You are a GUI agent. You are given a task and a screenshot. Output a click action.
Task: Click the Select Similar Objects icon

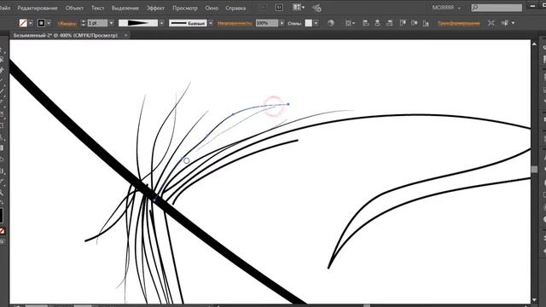coord(505,23)
